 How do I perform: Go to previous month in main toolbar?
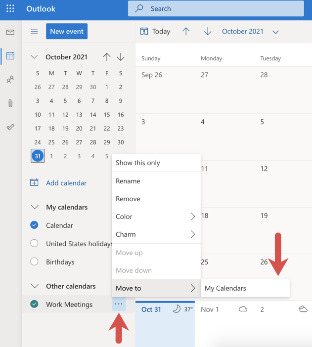point(186,31)
